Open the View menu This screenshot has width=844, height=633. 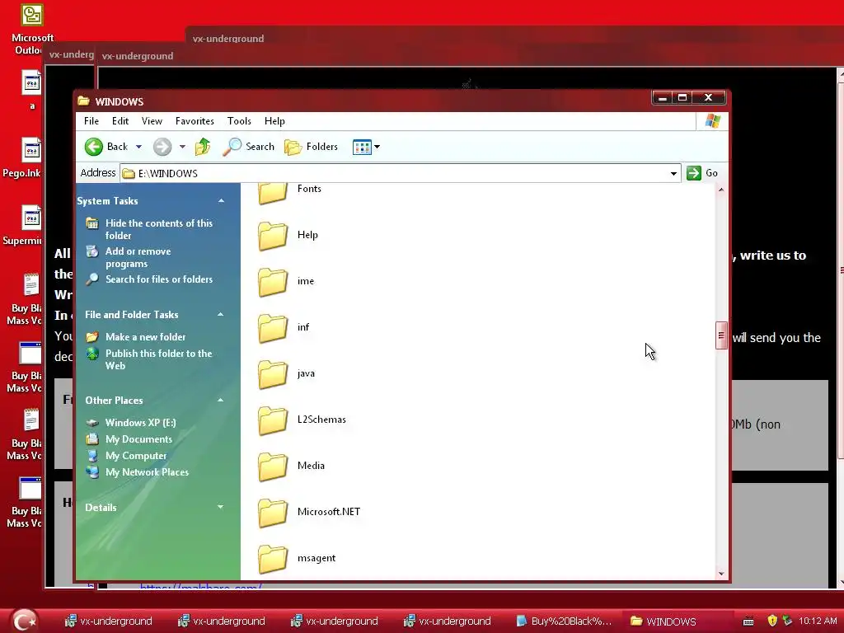[x=152, y=121]
